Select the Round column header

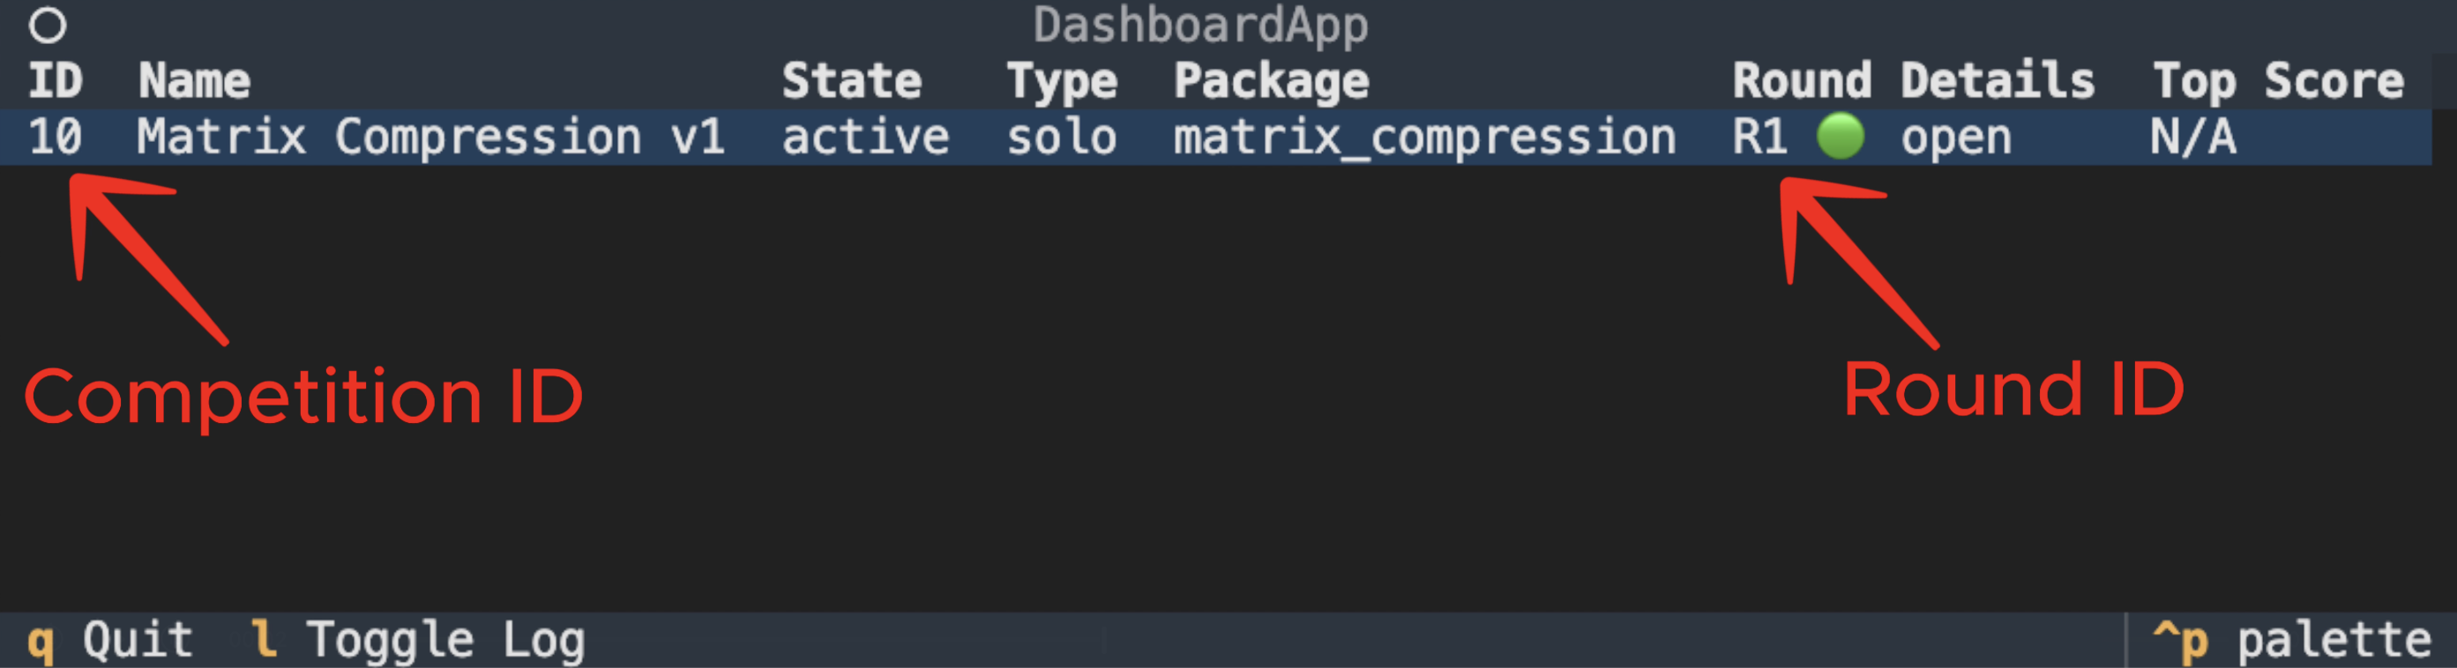(1801, 81)
